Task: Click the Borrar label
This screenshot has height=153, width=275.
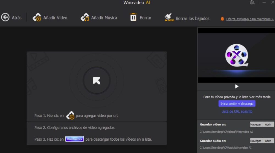Action: pos(145,18)
